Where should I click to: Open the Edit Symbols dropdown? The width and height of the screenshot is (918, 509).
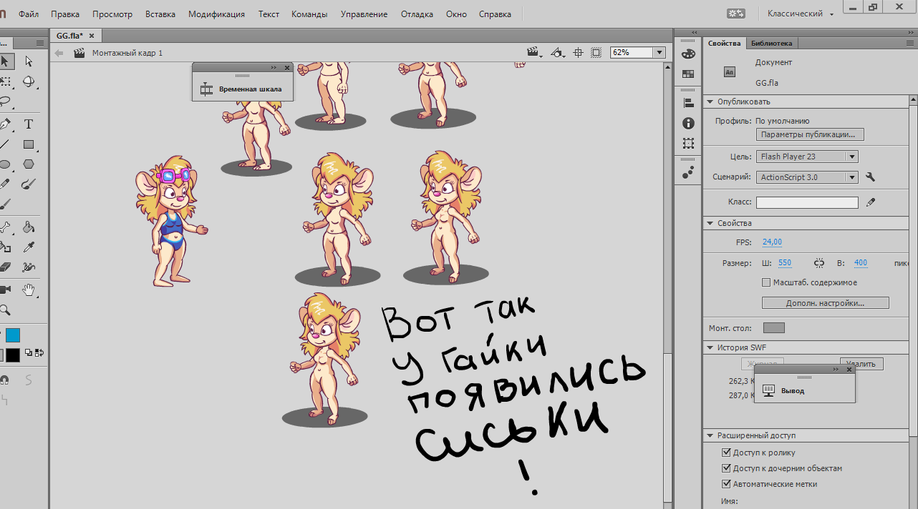click(x=558, y=53)
